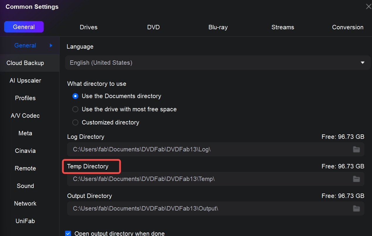Click the Log Directory path field

pos(215,149)
